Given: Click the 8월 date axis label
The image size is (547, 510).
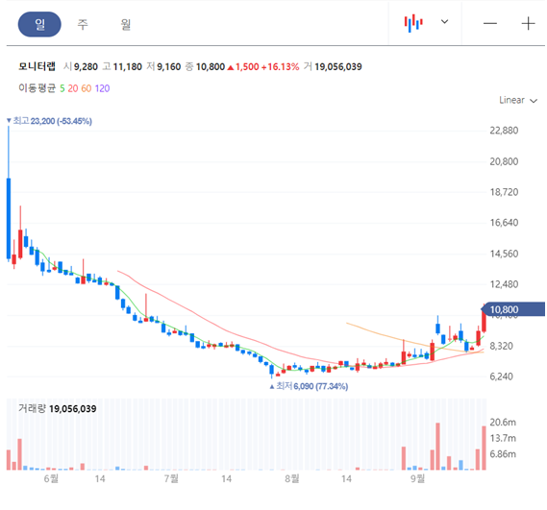Looking at the screenshot, I should pyautogui.click(x=292, y=478).
